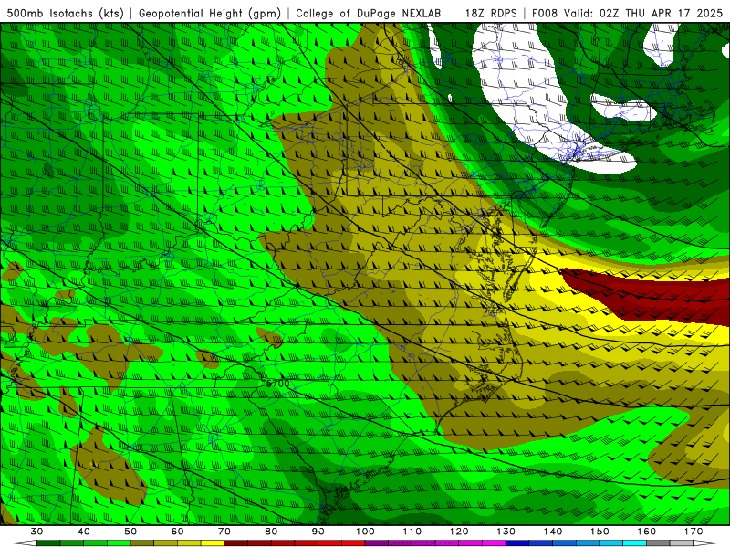This screenshot has width=730, height=548.
Task: Click the '40' value on the color scale
Action: coord(84,532)
